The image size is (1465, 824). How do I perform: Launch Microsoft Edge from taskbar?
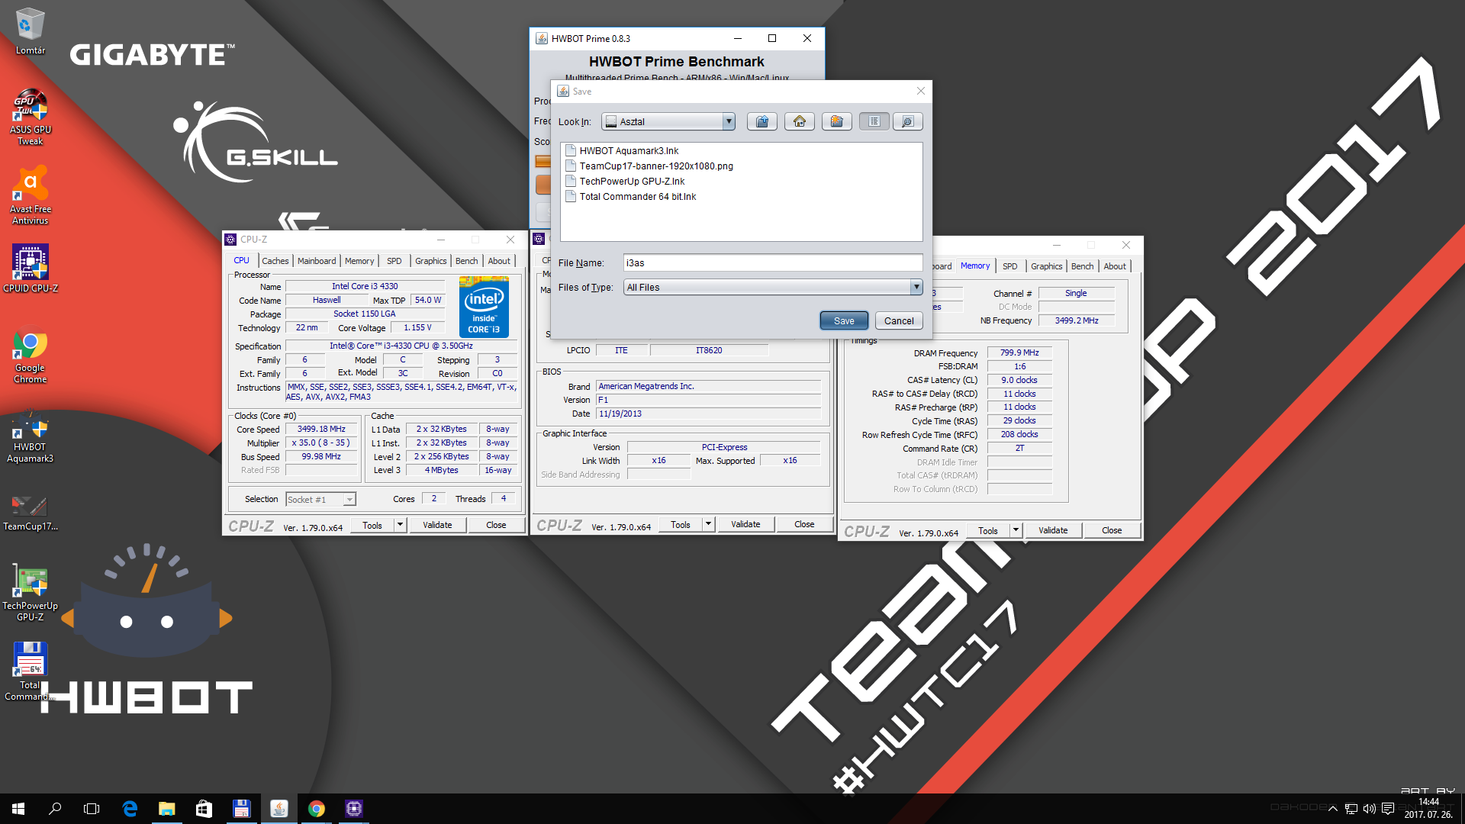pyautogui.click(x=130, y=809)
